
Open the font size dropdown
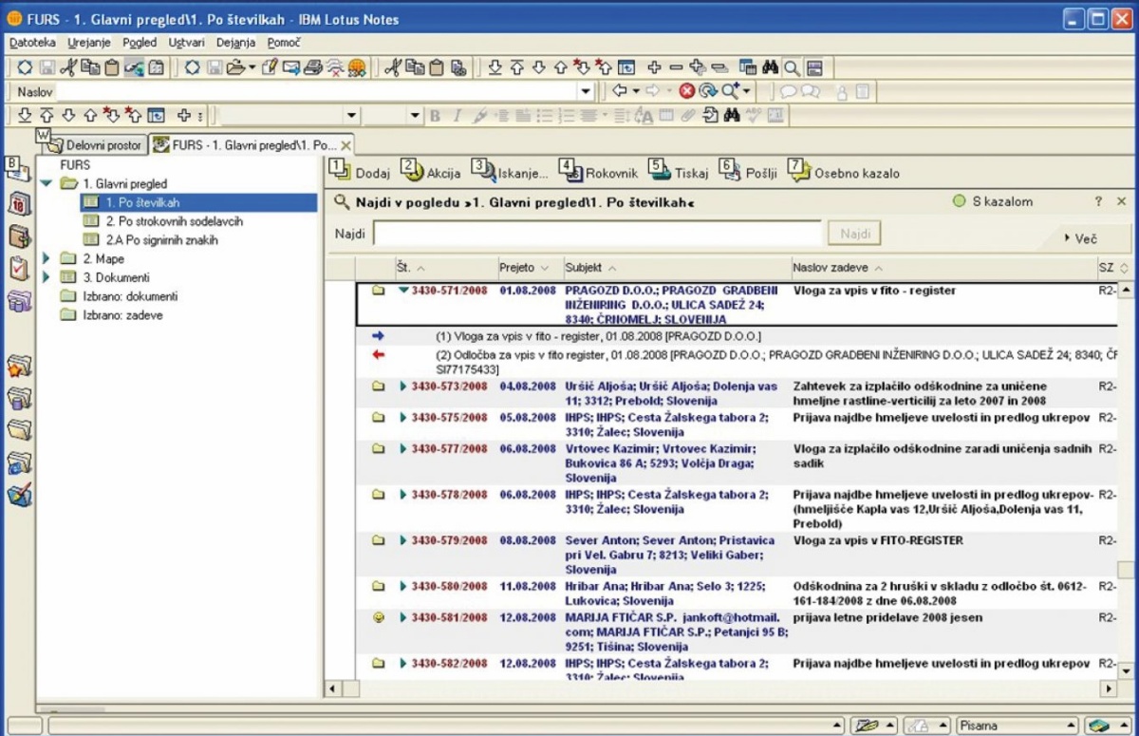(x=414, y=116)
